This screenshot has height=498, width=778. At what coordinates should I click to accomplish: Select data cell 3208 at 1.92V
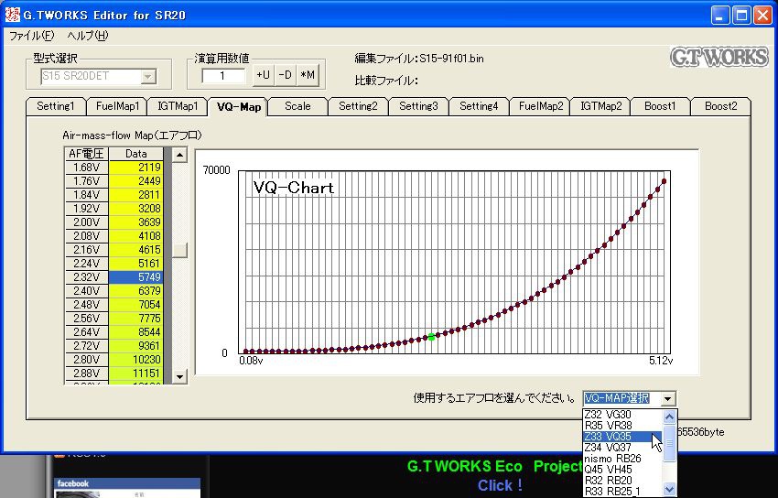click(135, 209)
